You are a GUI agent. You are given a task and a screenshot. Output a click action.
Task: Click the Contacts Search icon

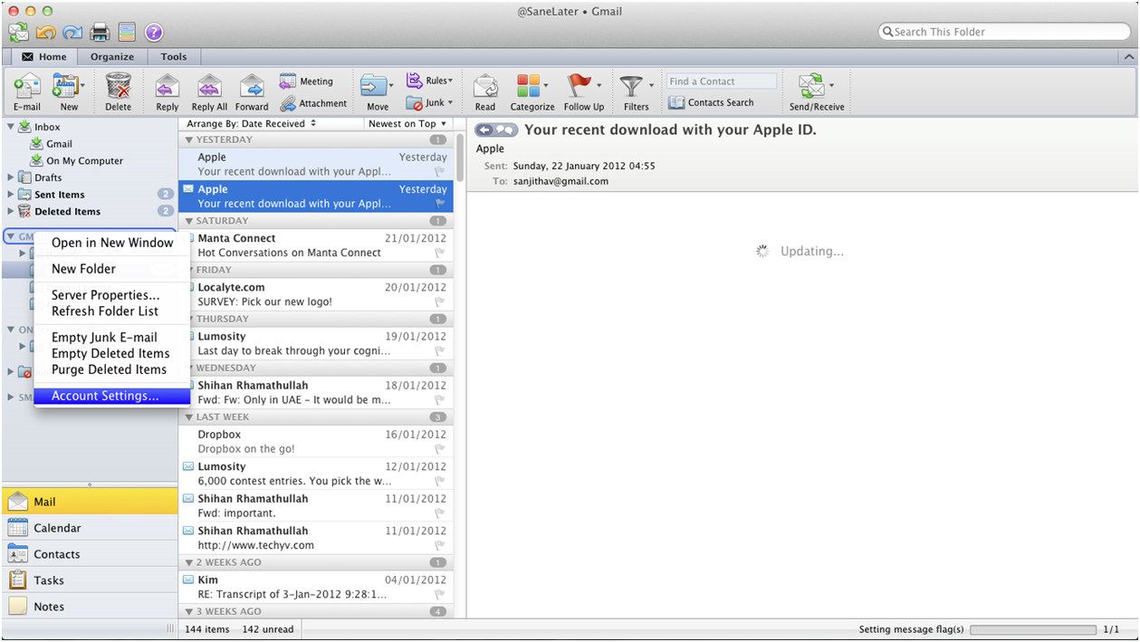click(x=676, y=103)
